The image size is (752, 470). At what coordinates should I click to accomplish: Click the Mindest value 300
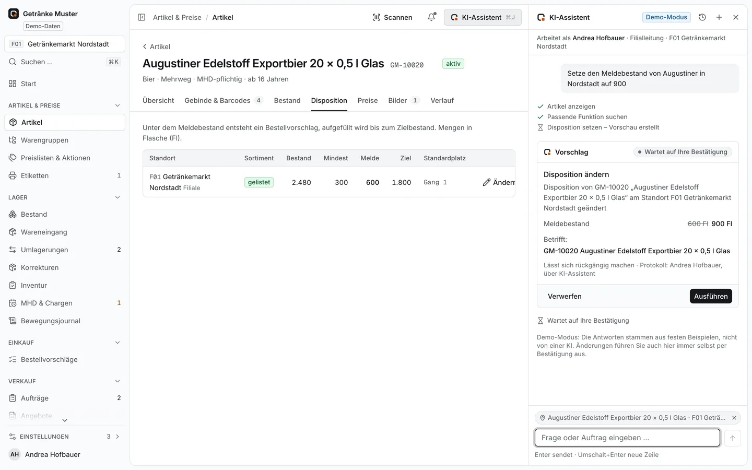[341, 182]
